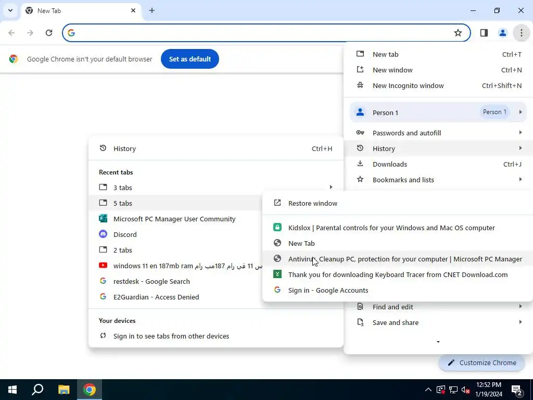Click the downward arrow to show more menu items
The image size is (533, 400).
point(438,342)
